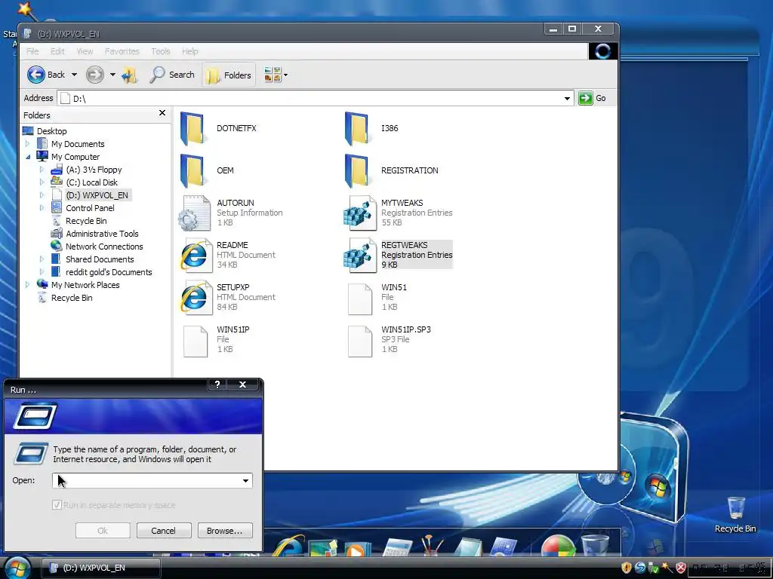Expand My Documents tree node
The height and width of the screenshot is (579, 773).
(28, 144)
